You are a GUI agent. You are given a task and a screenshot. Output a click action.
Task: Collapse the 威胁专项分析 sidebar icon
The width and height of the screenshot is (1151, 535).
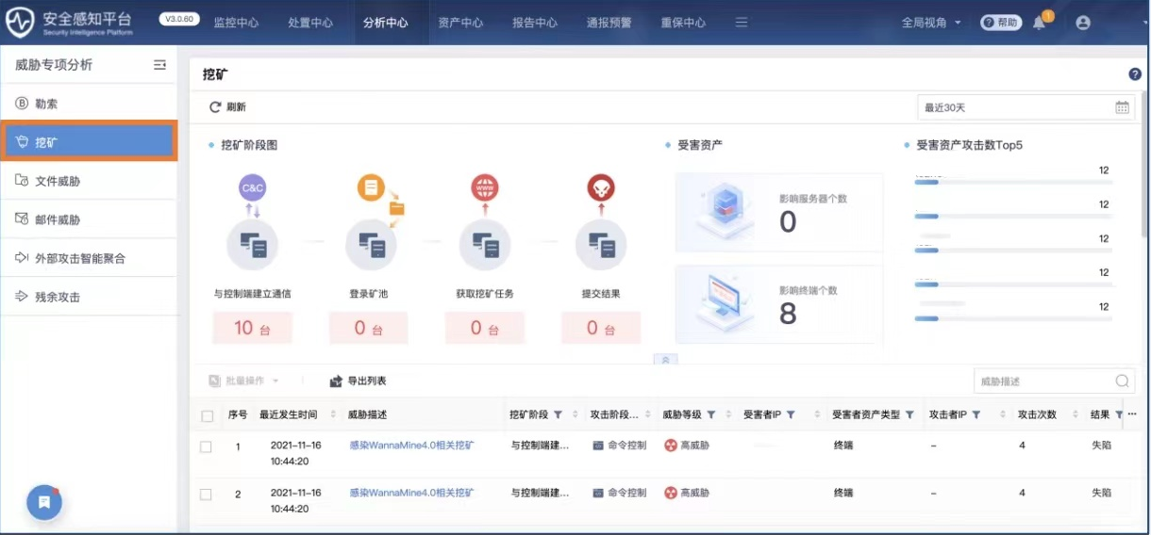(159, 65)
